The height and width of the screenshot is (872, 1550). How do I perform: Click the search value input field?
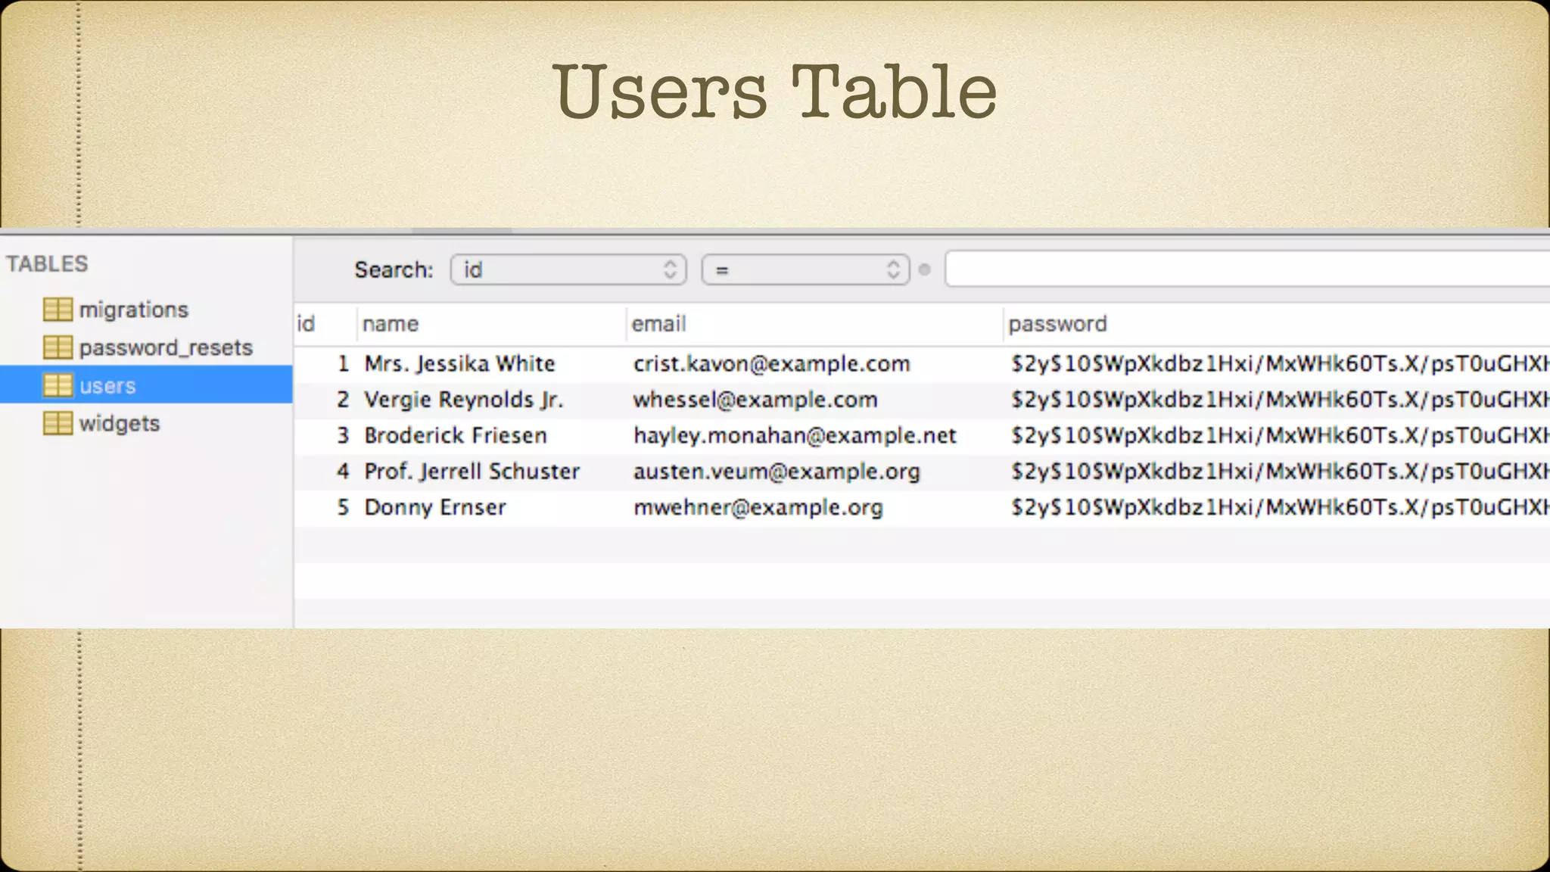(x=1247, y=269)
